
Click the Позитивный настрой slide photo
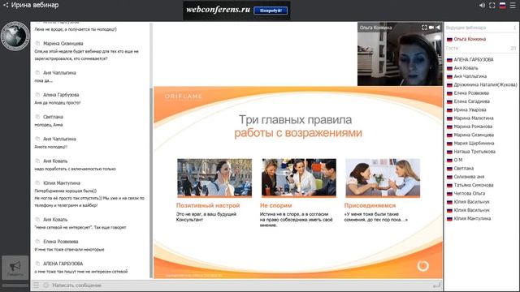click(x=214, y=178)
